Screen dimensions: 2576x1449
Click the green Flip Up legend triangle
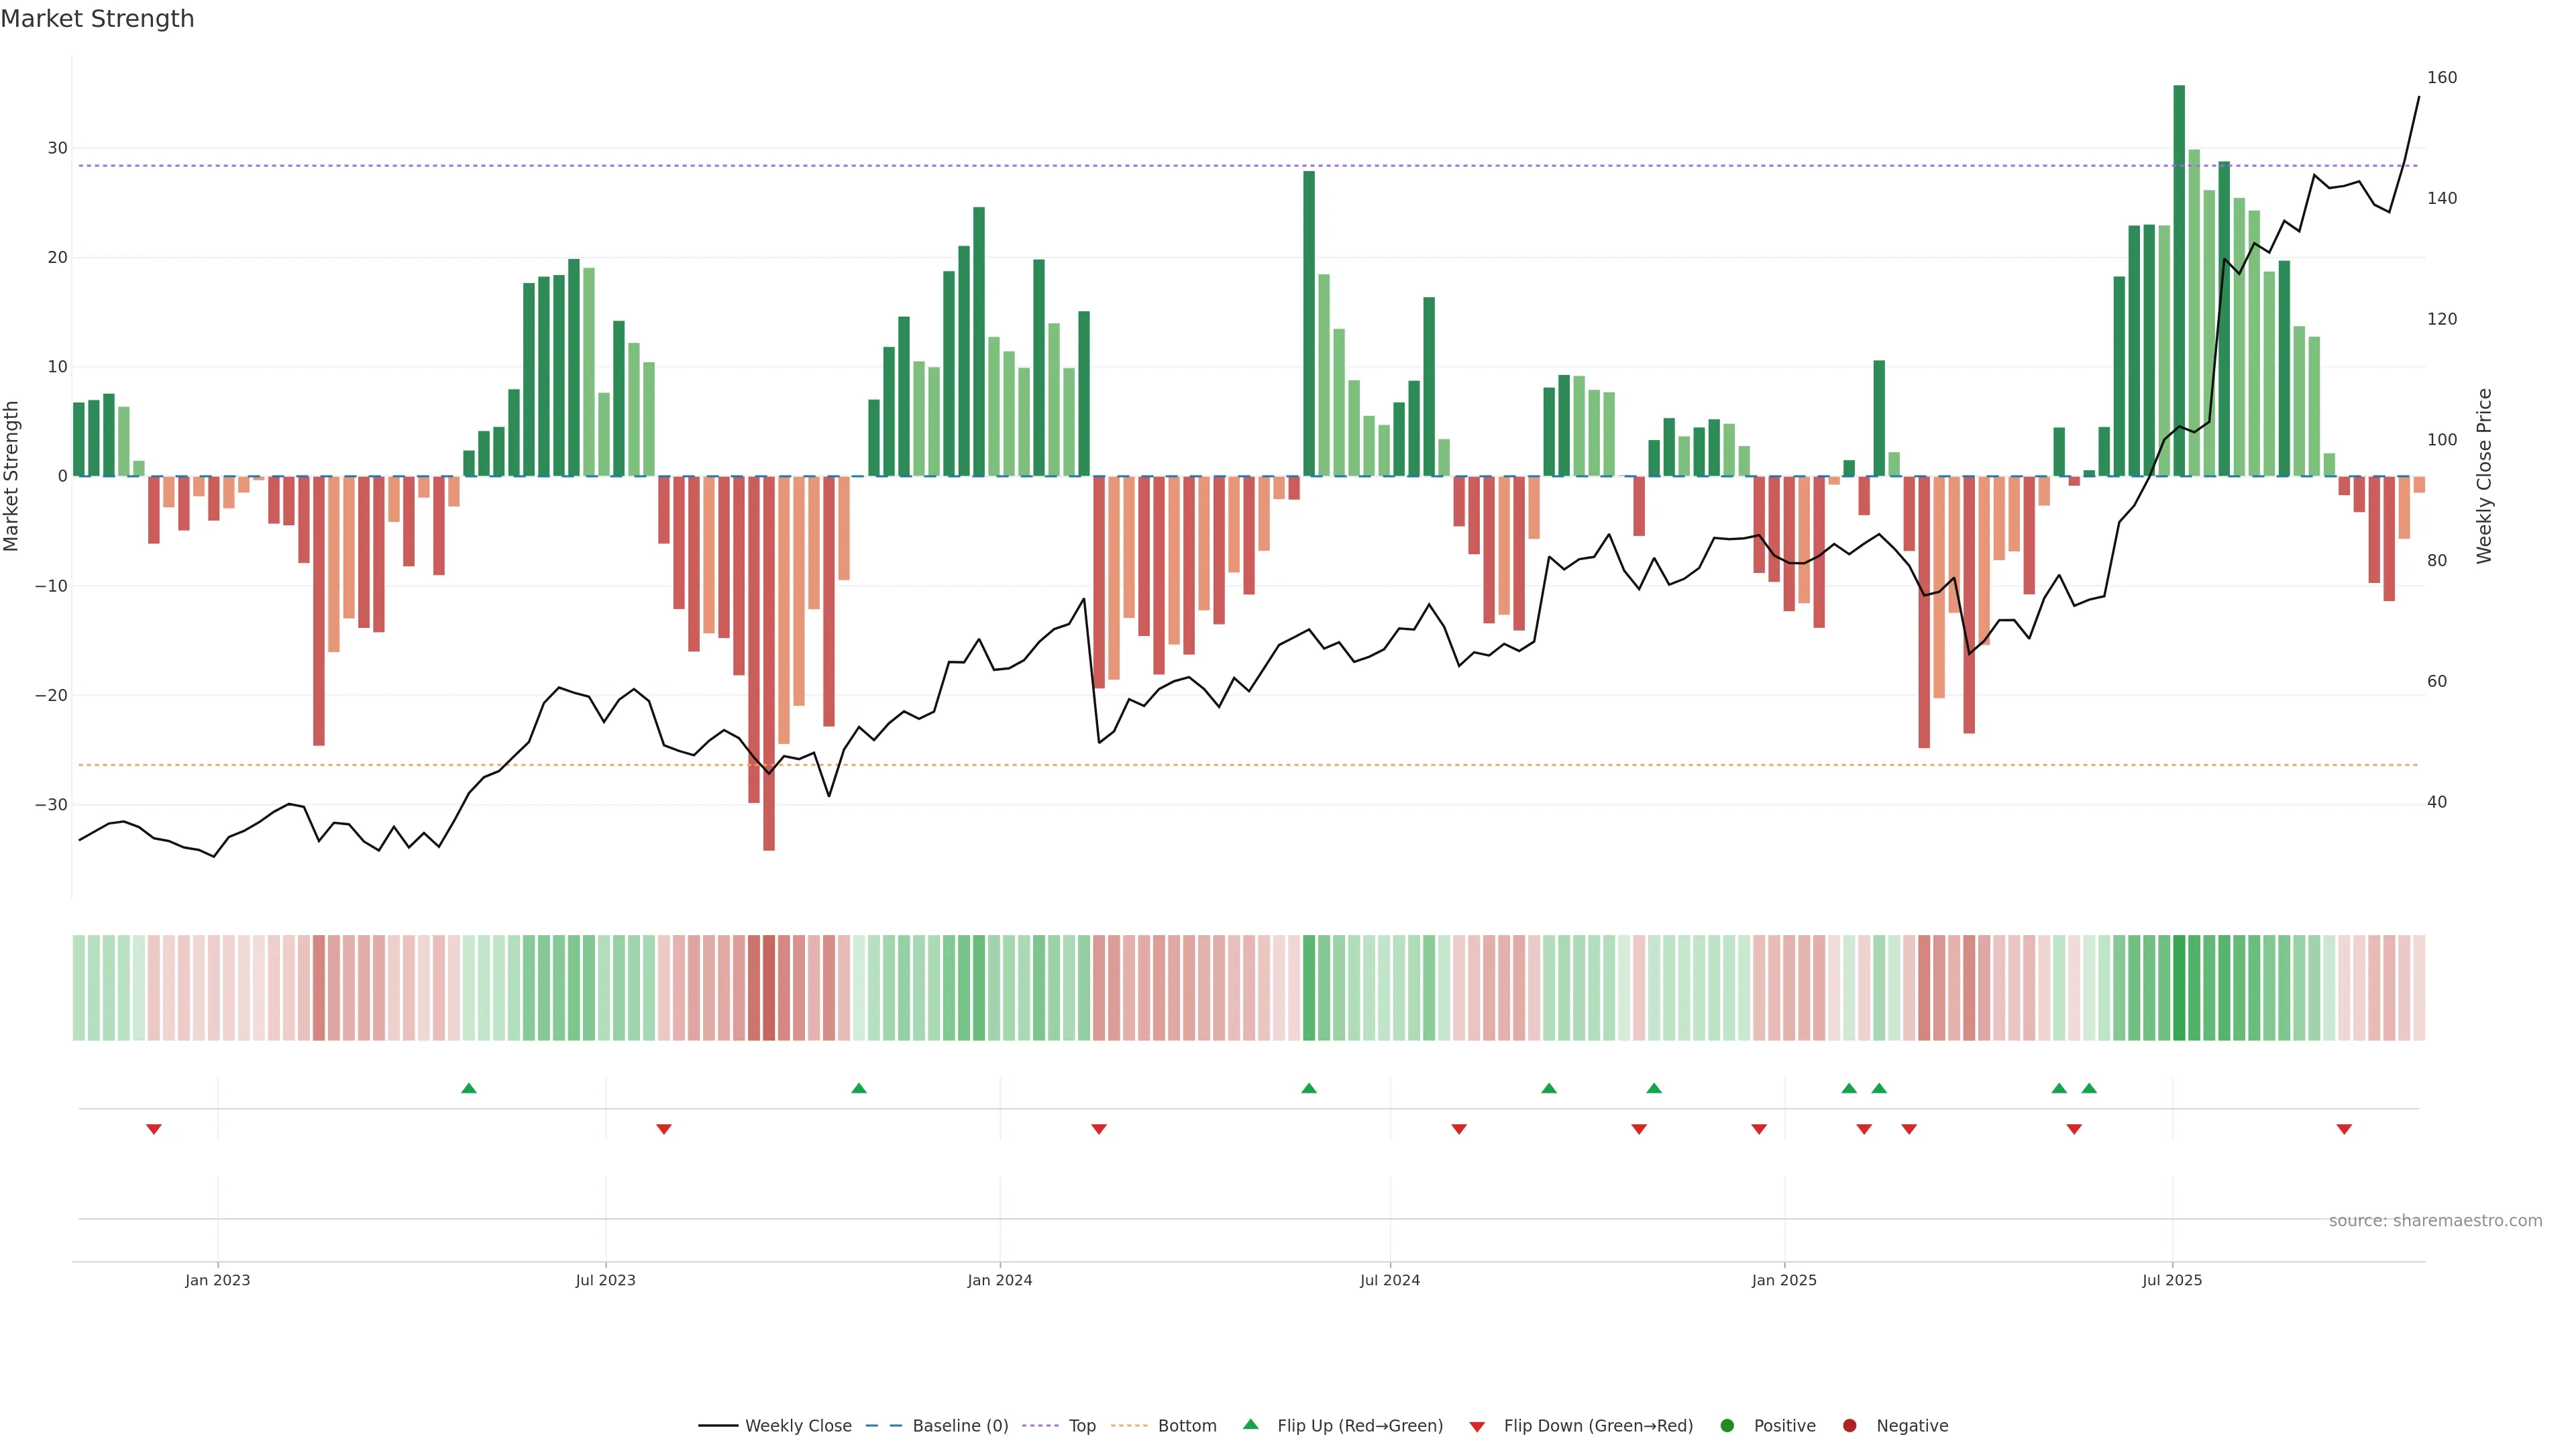(x=1250, y=1425)
